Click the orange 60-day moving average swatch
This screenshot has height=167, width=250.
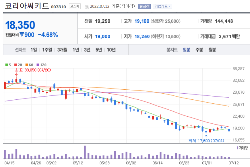(27, 65)
